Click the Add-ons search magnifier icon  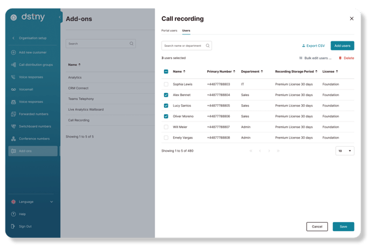click(x=131, y=44)
